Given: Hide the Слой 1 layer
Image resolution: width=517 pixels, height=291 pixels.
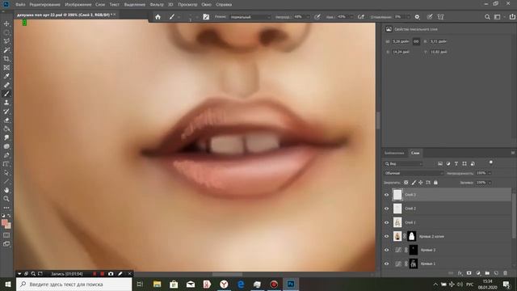Looking at the screenshot, I should click(386, 222).
